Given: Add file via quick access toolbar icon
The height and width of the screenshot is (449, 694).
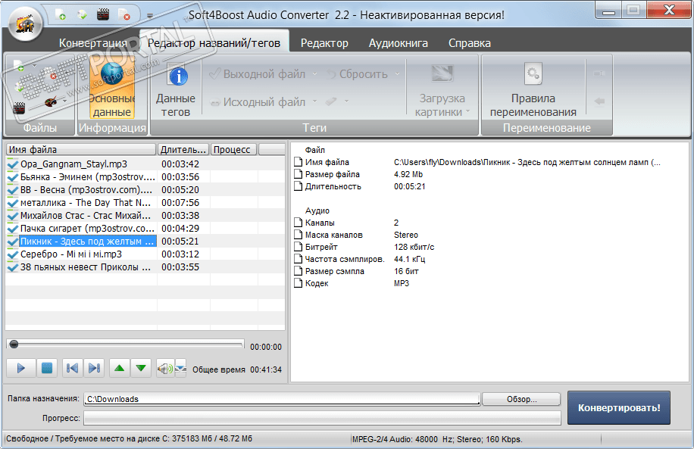Looking at the screenshot, I should (x=61, y=15).
